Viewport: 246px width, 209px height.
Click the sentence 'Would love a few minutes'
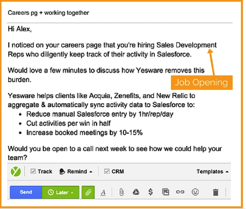click(x=47, y=71)
